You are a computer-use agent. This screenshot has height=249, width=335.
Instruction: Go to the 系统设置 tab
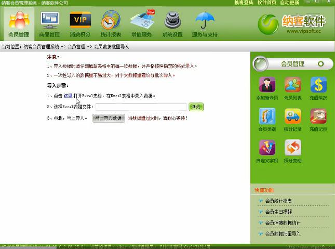[x=172, y=23]
